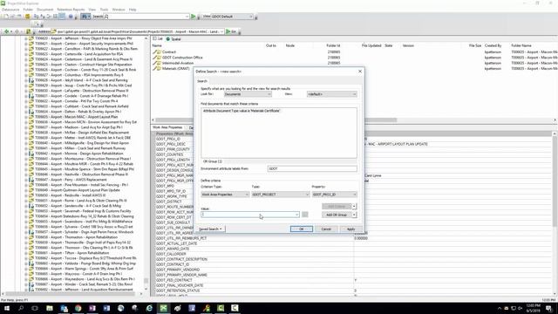Open Microsoft Word from the taskbar
This screenshot has width=558, height=314.
click(106, 308)
